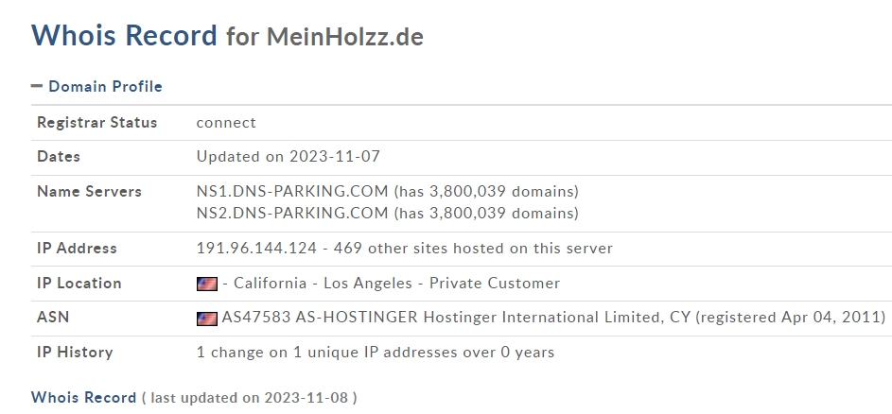Click the last updated on 2023-11-08 text
Viewport: 892px width, 414px height.
coord(249,398)
